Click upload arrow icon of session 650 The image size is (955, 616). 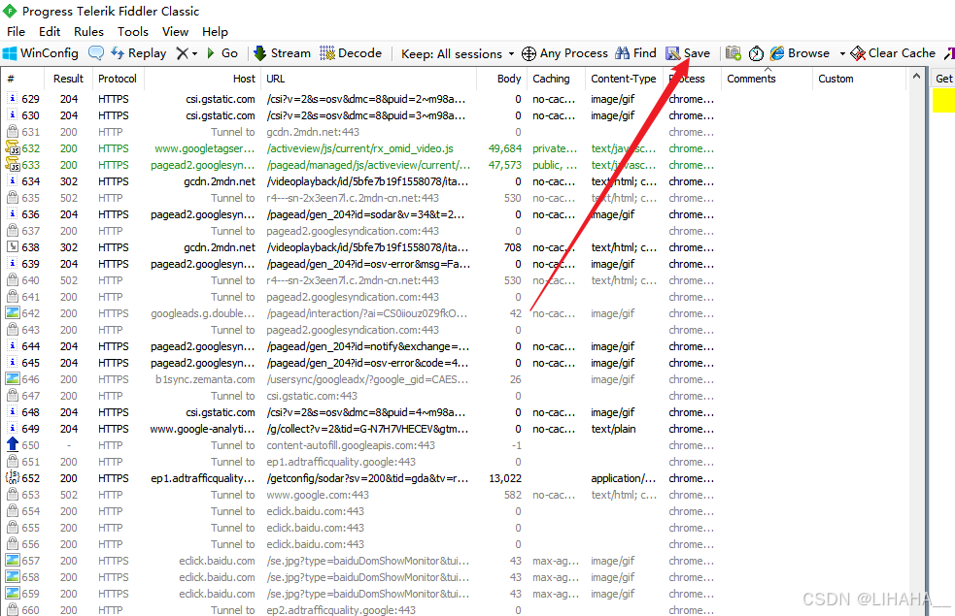tap(13, 444)
